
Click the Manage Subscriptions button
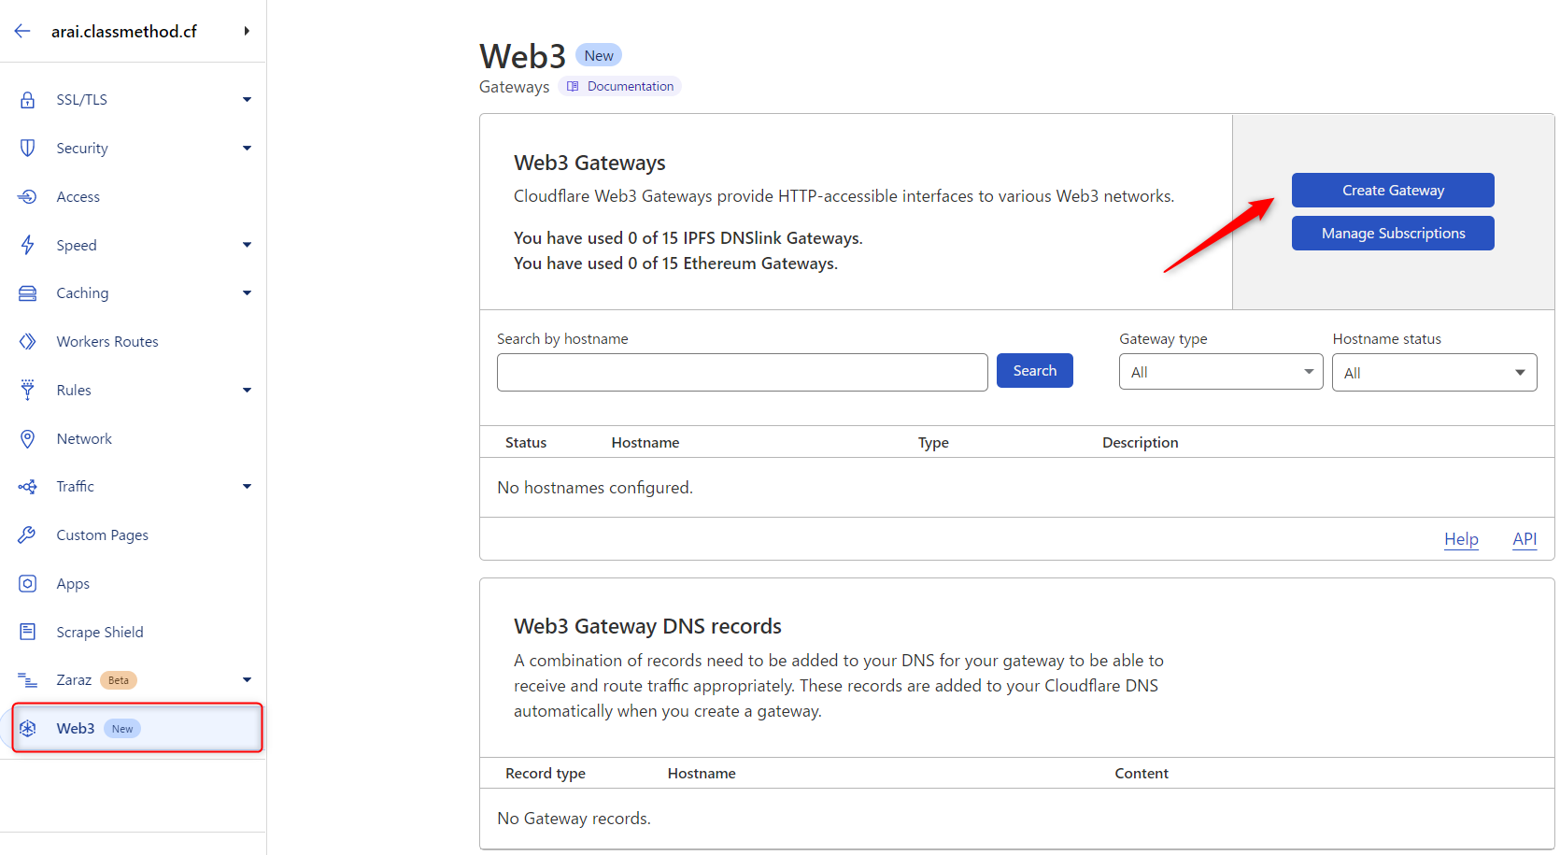[1392, 234]
